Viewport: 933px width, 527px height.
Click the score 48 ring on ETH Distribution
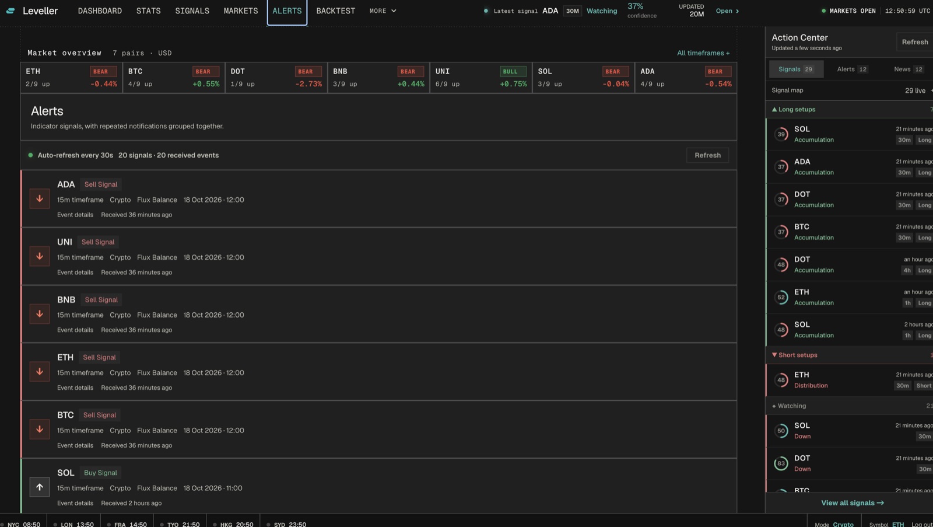coord(781,380)
